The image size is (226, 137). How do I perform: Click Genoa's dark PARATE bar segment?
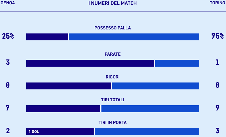(x=90, y=63)
